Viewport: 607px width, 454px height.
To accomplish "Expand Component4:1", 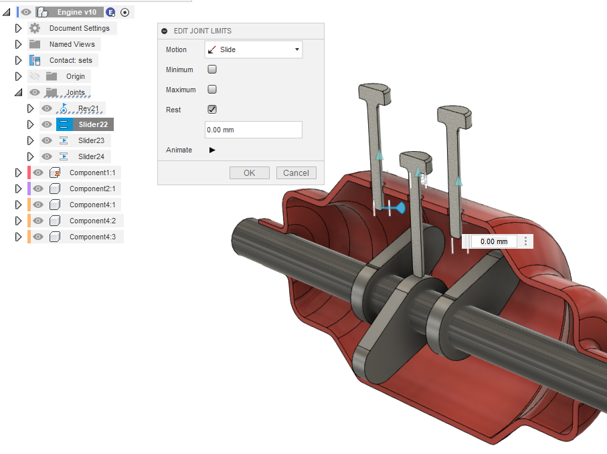I will (x=18, y=205).
